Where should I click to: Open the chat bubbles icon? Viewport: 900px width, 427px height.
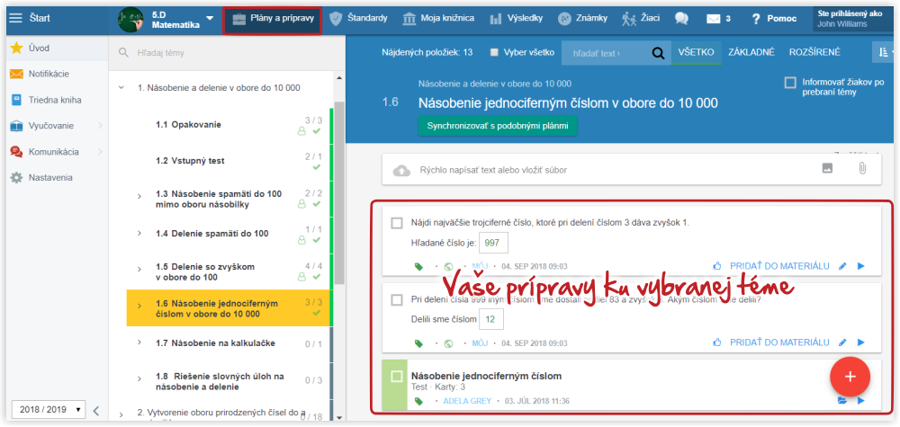(681, 18)
